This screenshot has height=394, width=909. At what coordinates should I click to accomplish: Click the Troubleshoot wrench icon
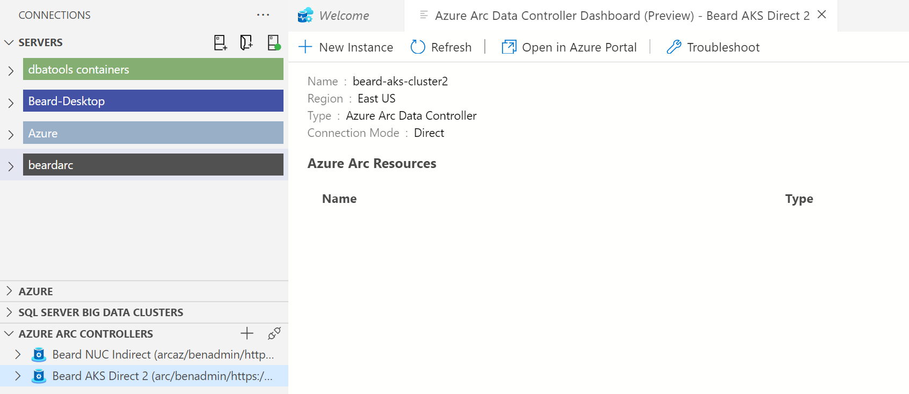click(x=674, y=47)
